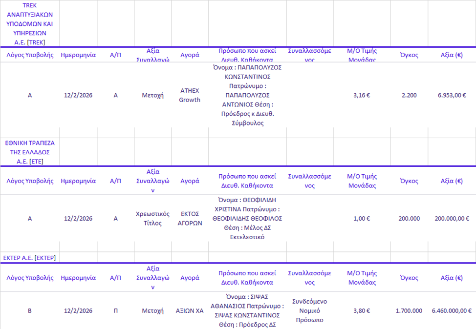Click the Π buy/sell cell in ΕΚΤΕΡ row
This screenshot has height=329, width=476.
116,310
